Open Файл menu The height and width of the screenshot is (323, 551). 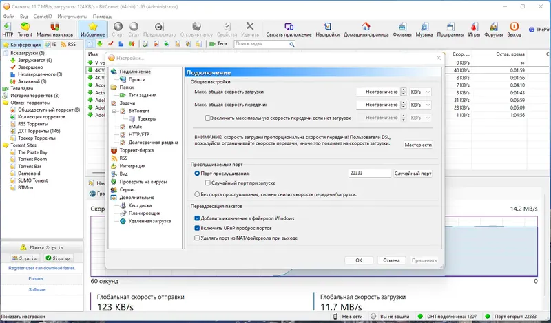tap(9, 17)
